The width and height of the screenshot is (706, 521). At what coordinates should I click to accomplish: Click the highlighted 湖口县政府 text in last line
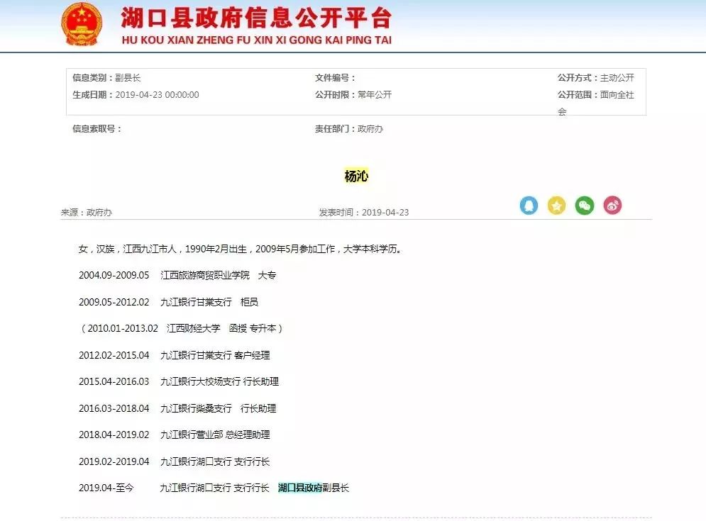click(299, 488)
